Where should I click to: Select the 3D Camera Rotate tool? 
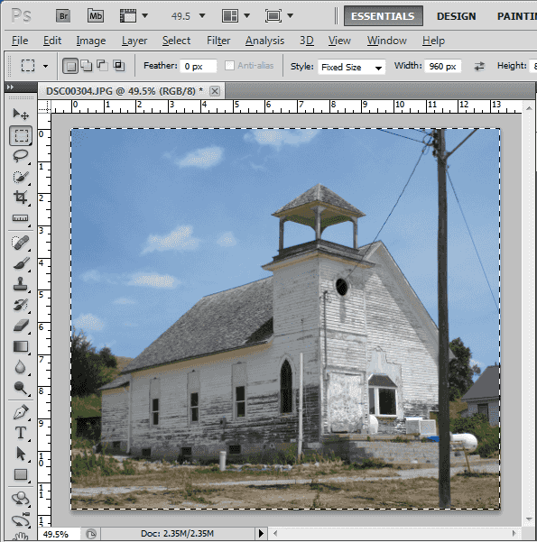point(21,519)
